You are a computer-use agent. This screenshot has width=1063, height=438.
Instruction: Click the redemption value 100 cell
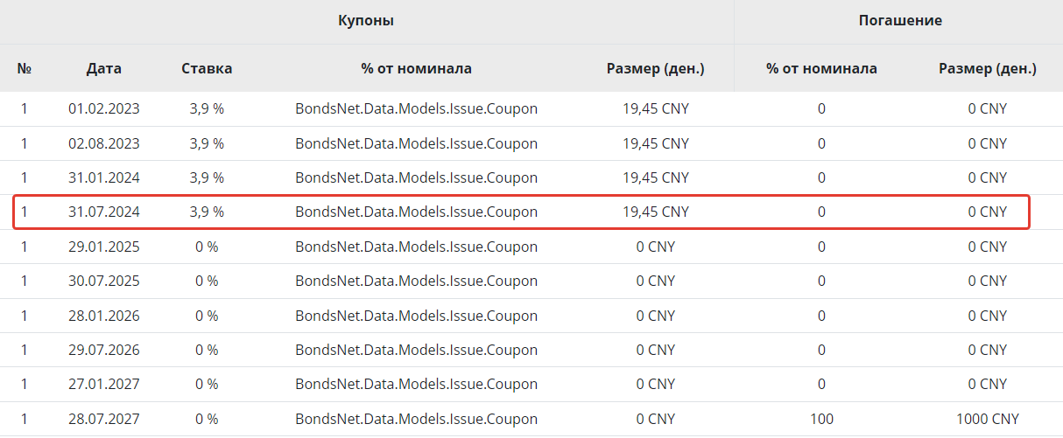[821, 419]
